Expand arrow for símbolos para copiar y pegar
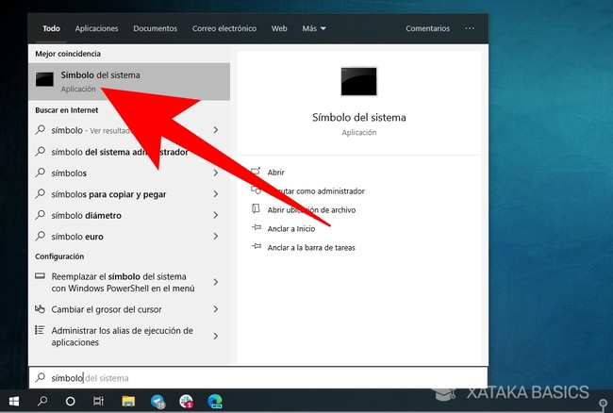Screen dimensions: 613x413 [215, 194]
